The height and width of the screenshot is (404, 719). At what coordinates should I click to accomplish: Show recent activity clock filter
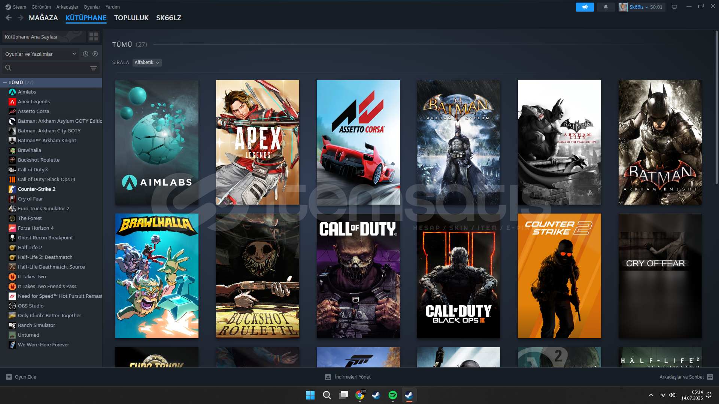[x=85, y=54]
